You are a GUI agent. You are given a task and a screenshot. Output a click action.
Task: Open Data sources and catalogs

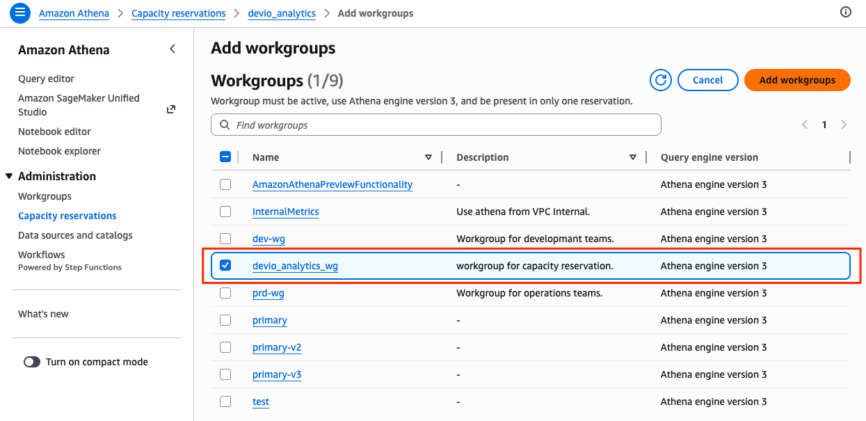pos(75,235)
